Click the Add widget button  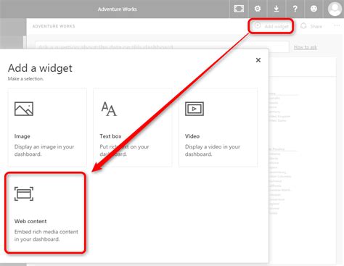(x=271, y=26)
